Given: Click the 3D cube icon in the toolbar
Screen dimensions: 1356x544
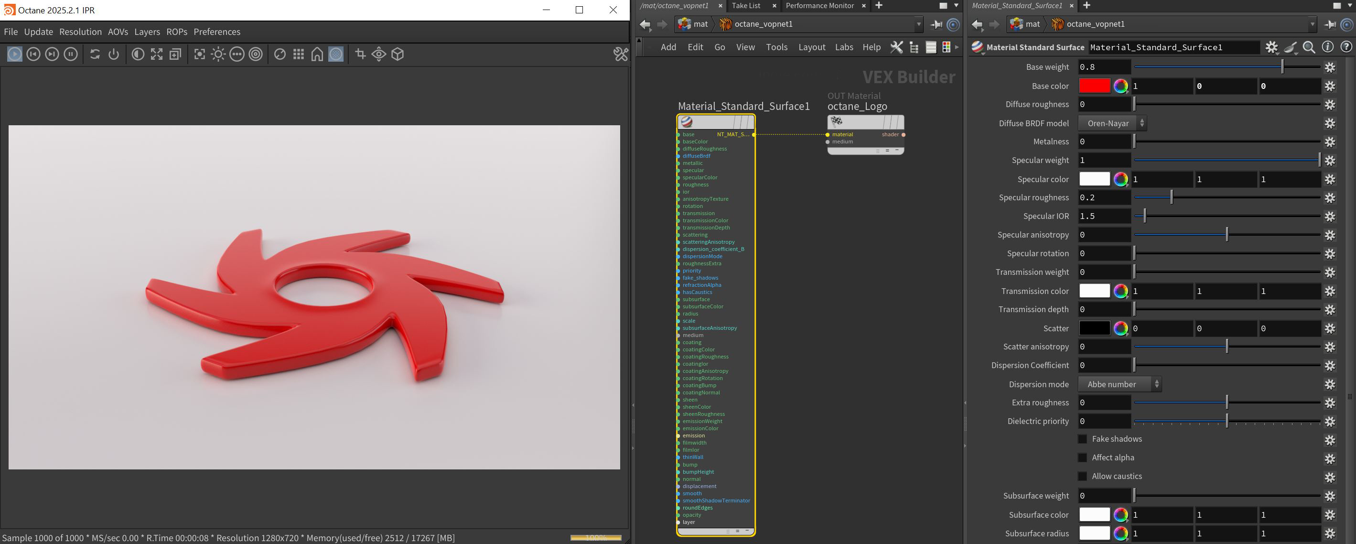Looking at the screenshot, I should [x=398, y=54].
